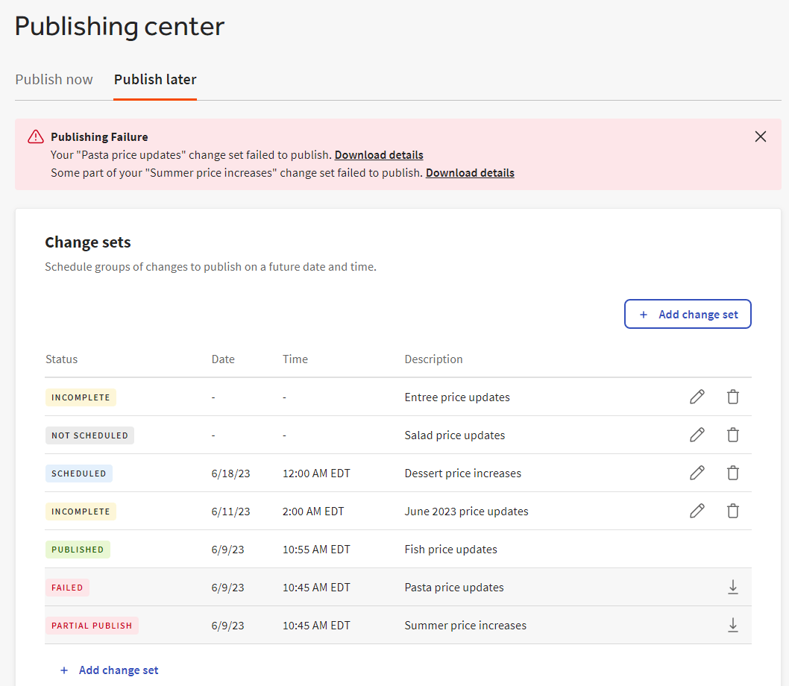Open Download details link for Pasta failure
The width and height of the screenshot is (789, 686).
(379, 155)
